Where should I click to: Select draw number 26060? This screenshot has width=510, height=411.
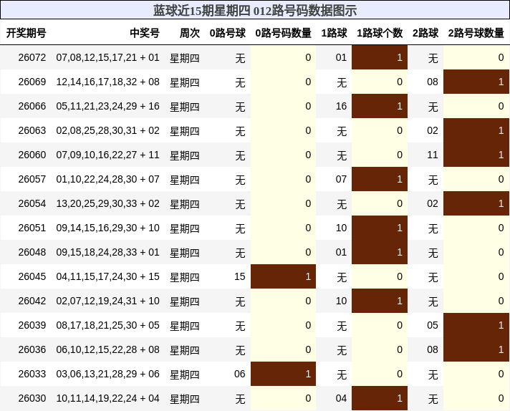point(32,155)
